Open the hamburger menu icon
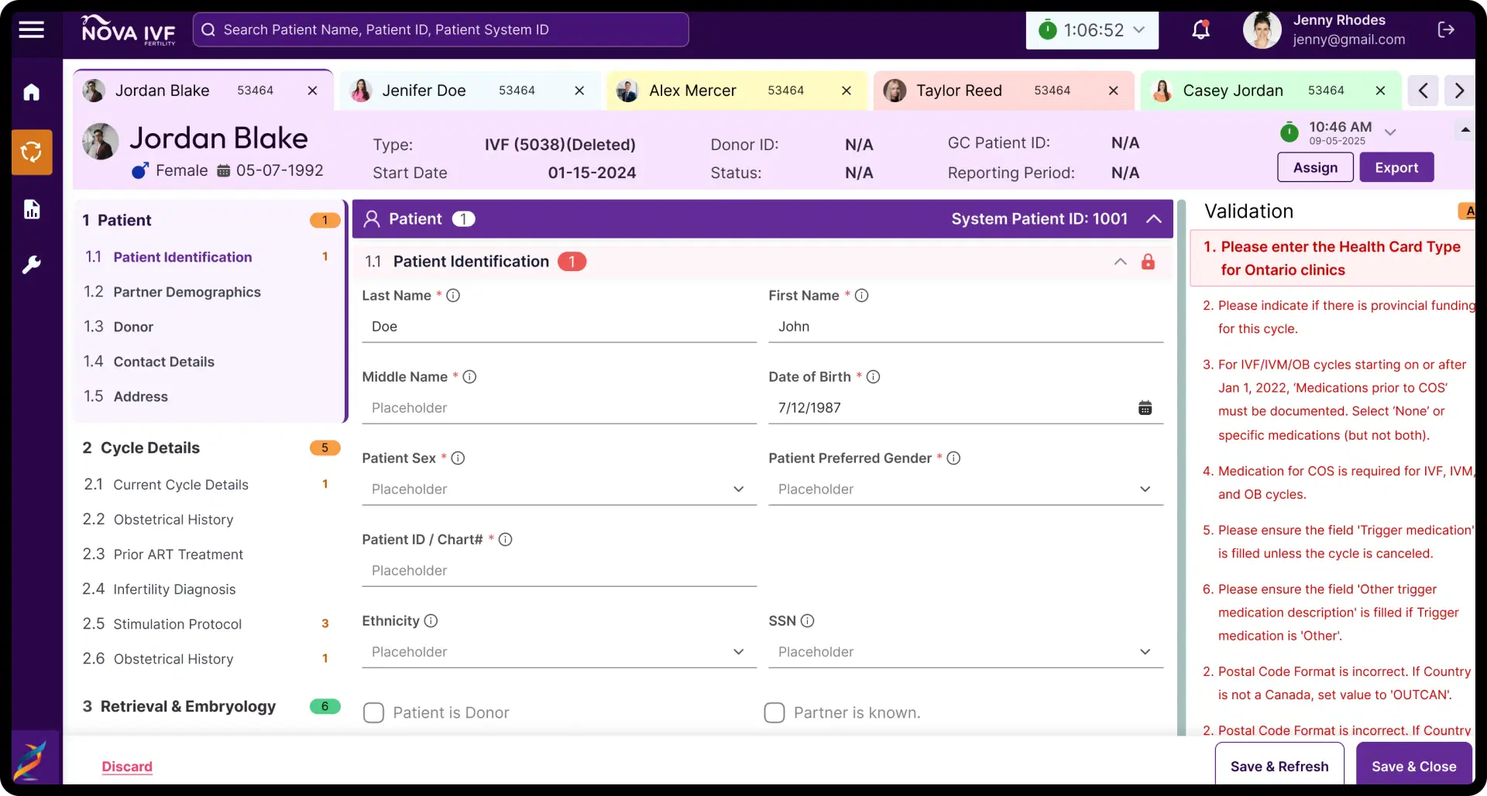Image resolution: width=1487 pixels, height=796 pixels. pos(31,30)
